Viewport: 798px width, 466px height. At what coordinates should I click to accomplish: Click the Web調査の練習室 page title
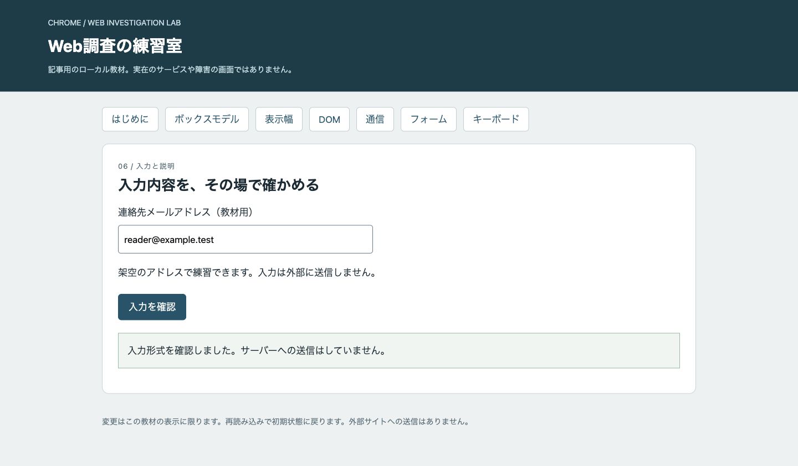point(115,46)
